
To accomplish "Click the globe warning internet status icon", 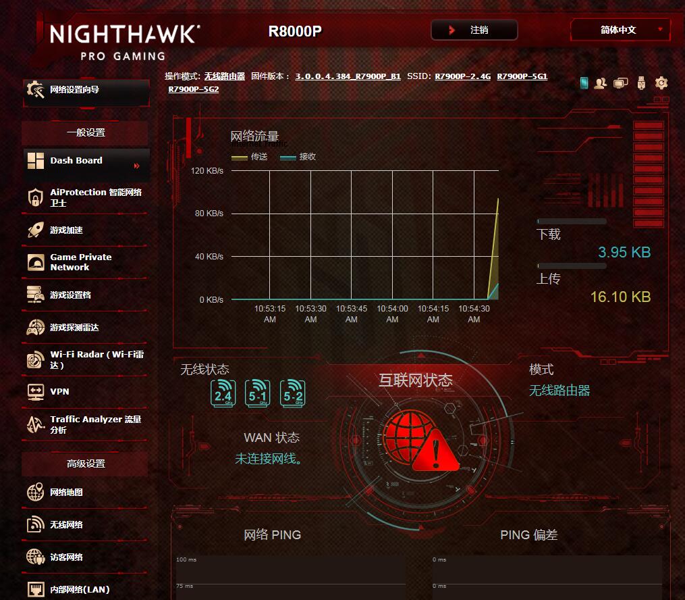I will pyautogui.click(x=420, y=440).
